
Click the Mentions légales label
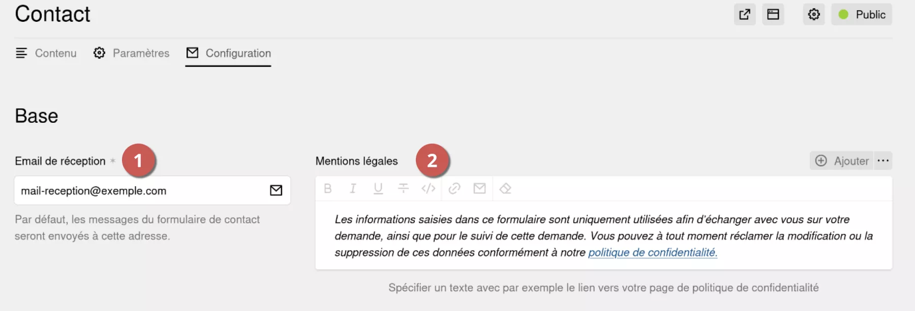(x=356, y=161)
